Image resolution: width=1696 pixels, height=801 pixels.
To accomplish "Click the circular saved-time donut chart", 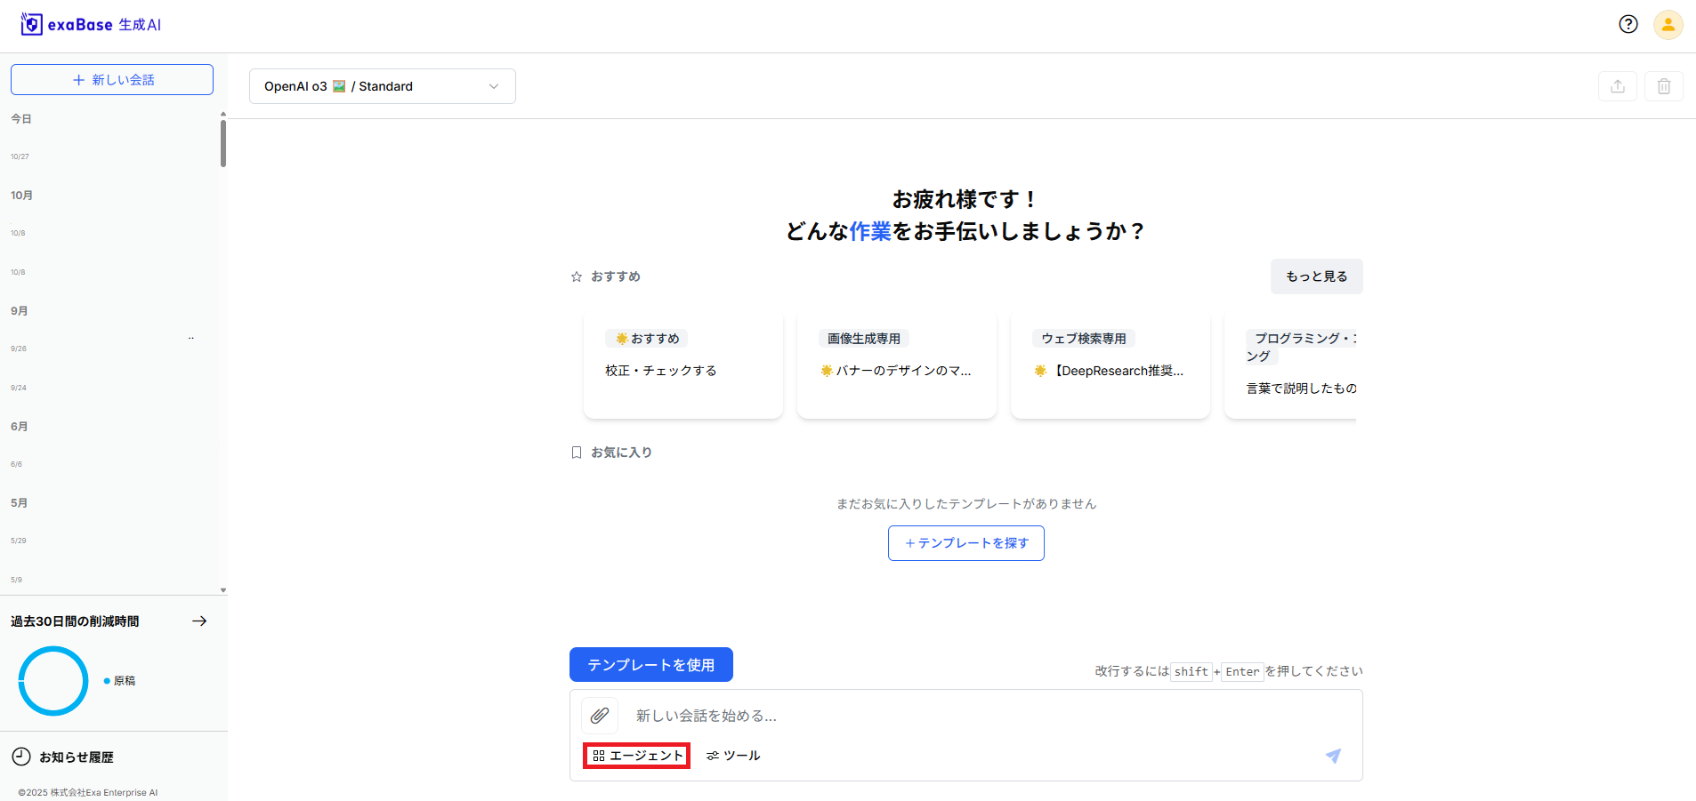I will click(x=53, y=681).
